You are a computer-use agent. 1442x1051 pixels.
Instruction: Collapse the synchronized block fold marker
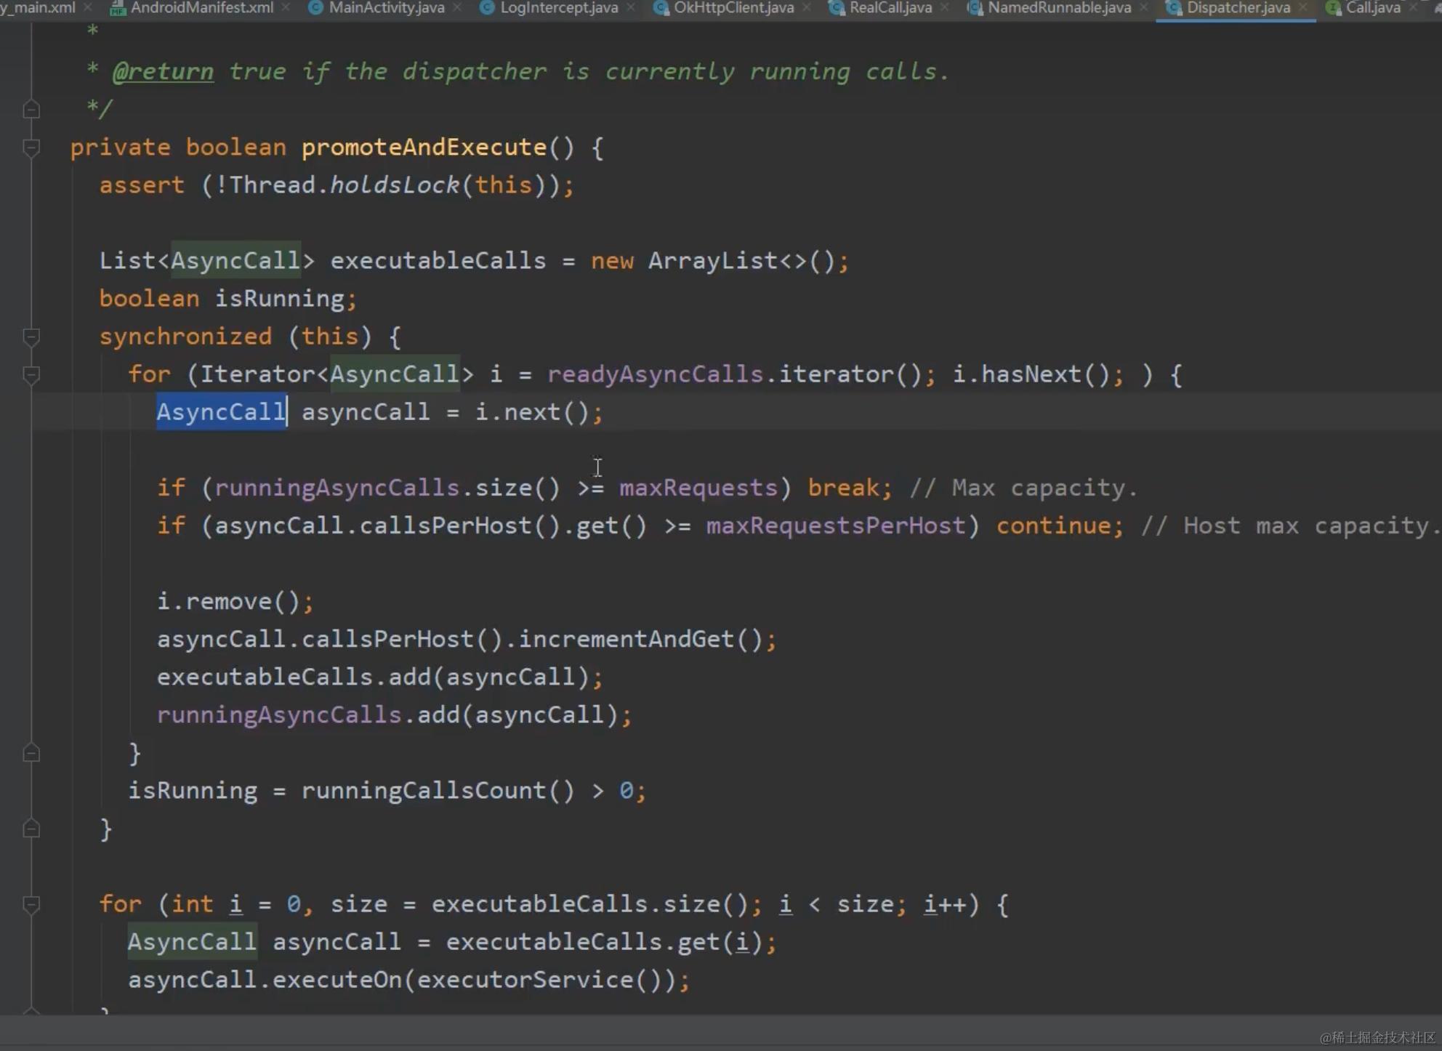[x=31, y=337]
